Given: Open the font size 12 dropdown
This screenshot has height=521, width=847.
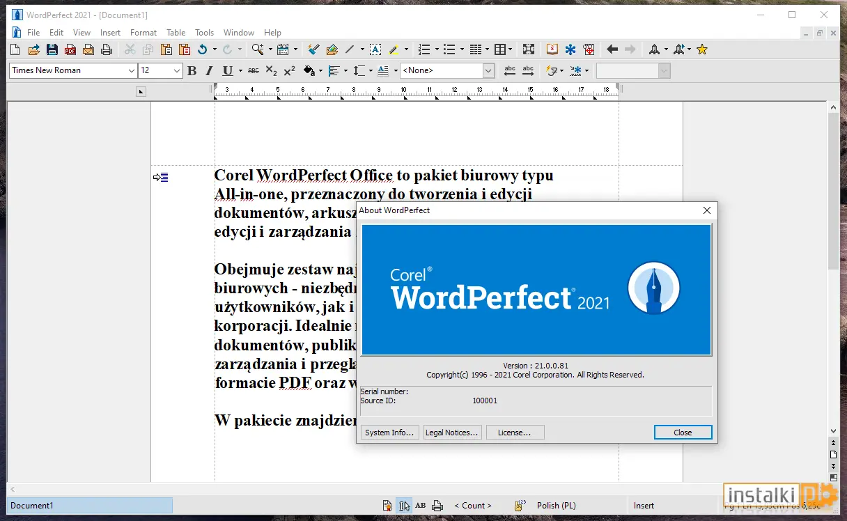Looking at the screenshot, I should tap(177, 70).
